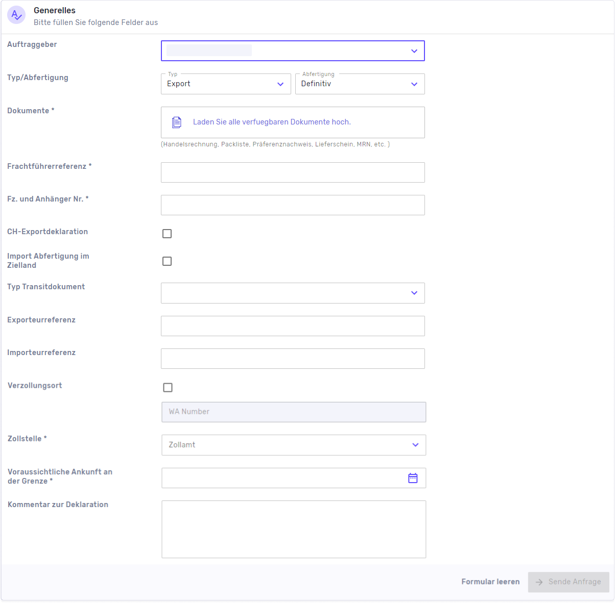The width and height of the screenshot is (615, 603).
Task: Check Import Abfertigung im Zielland
Action: click(x=167, y=261)
